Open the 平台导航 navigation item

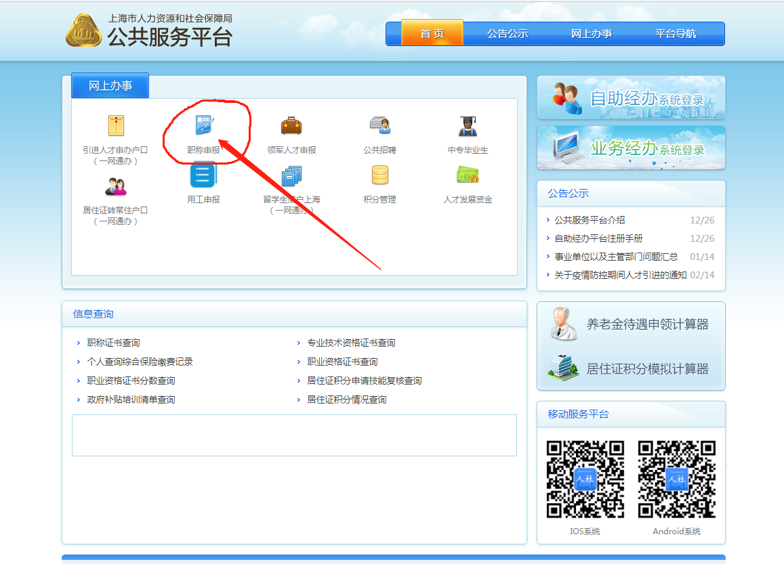pos(675,33)
